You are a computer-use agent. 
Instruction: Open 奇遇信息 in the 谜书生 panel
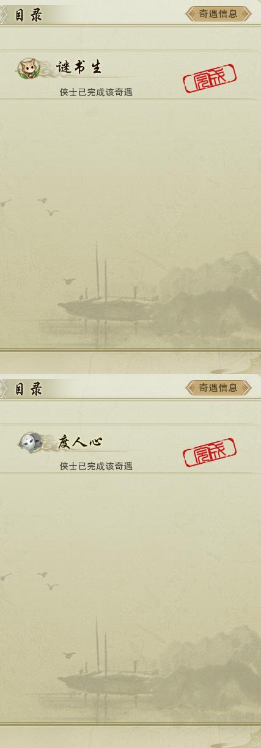click(x=218, y=13)
